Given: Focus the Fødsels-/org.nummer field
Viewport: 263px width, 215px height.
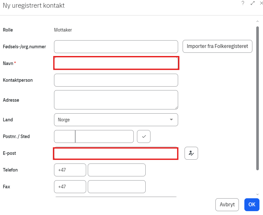Looking at the screenshot, I should tap(116, 47).
